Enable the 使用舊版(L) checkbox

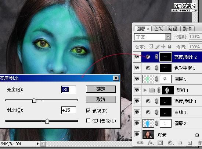88,121
